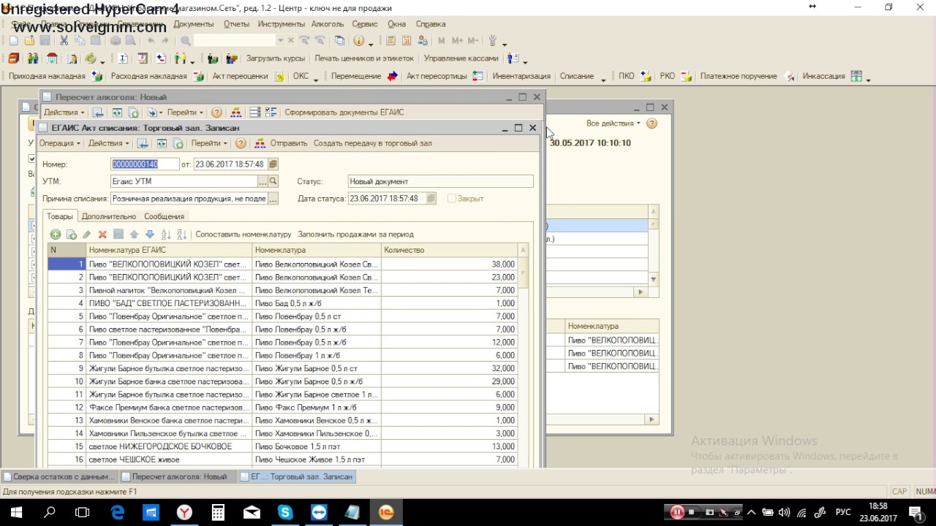
Task: Click the Перемещение red-blue arrows icon
Action: (x=392, y=76)
